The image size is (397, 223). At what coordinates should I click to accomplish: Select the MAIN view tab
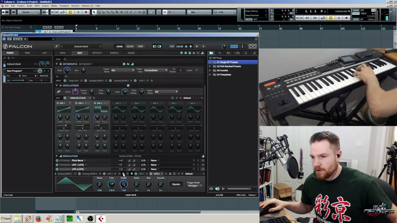click(x=119, y=46)
